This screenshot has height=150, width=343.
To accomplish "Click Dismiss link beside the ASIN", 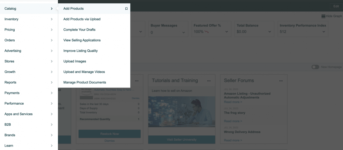I will 136,98.
